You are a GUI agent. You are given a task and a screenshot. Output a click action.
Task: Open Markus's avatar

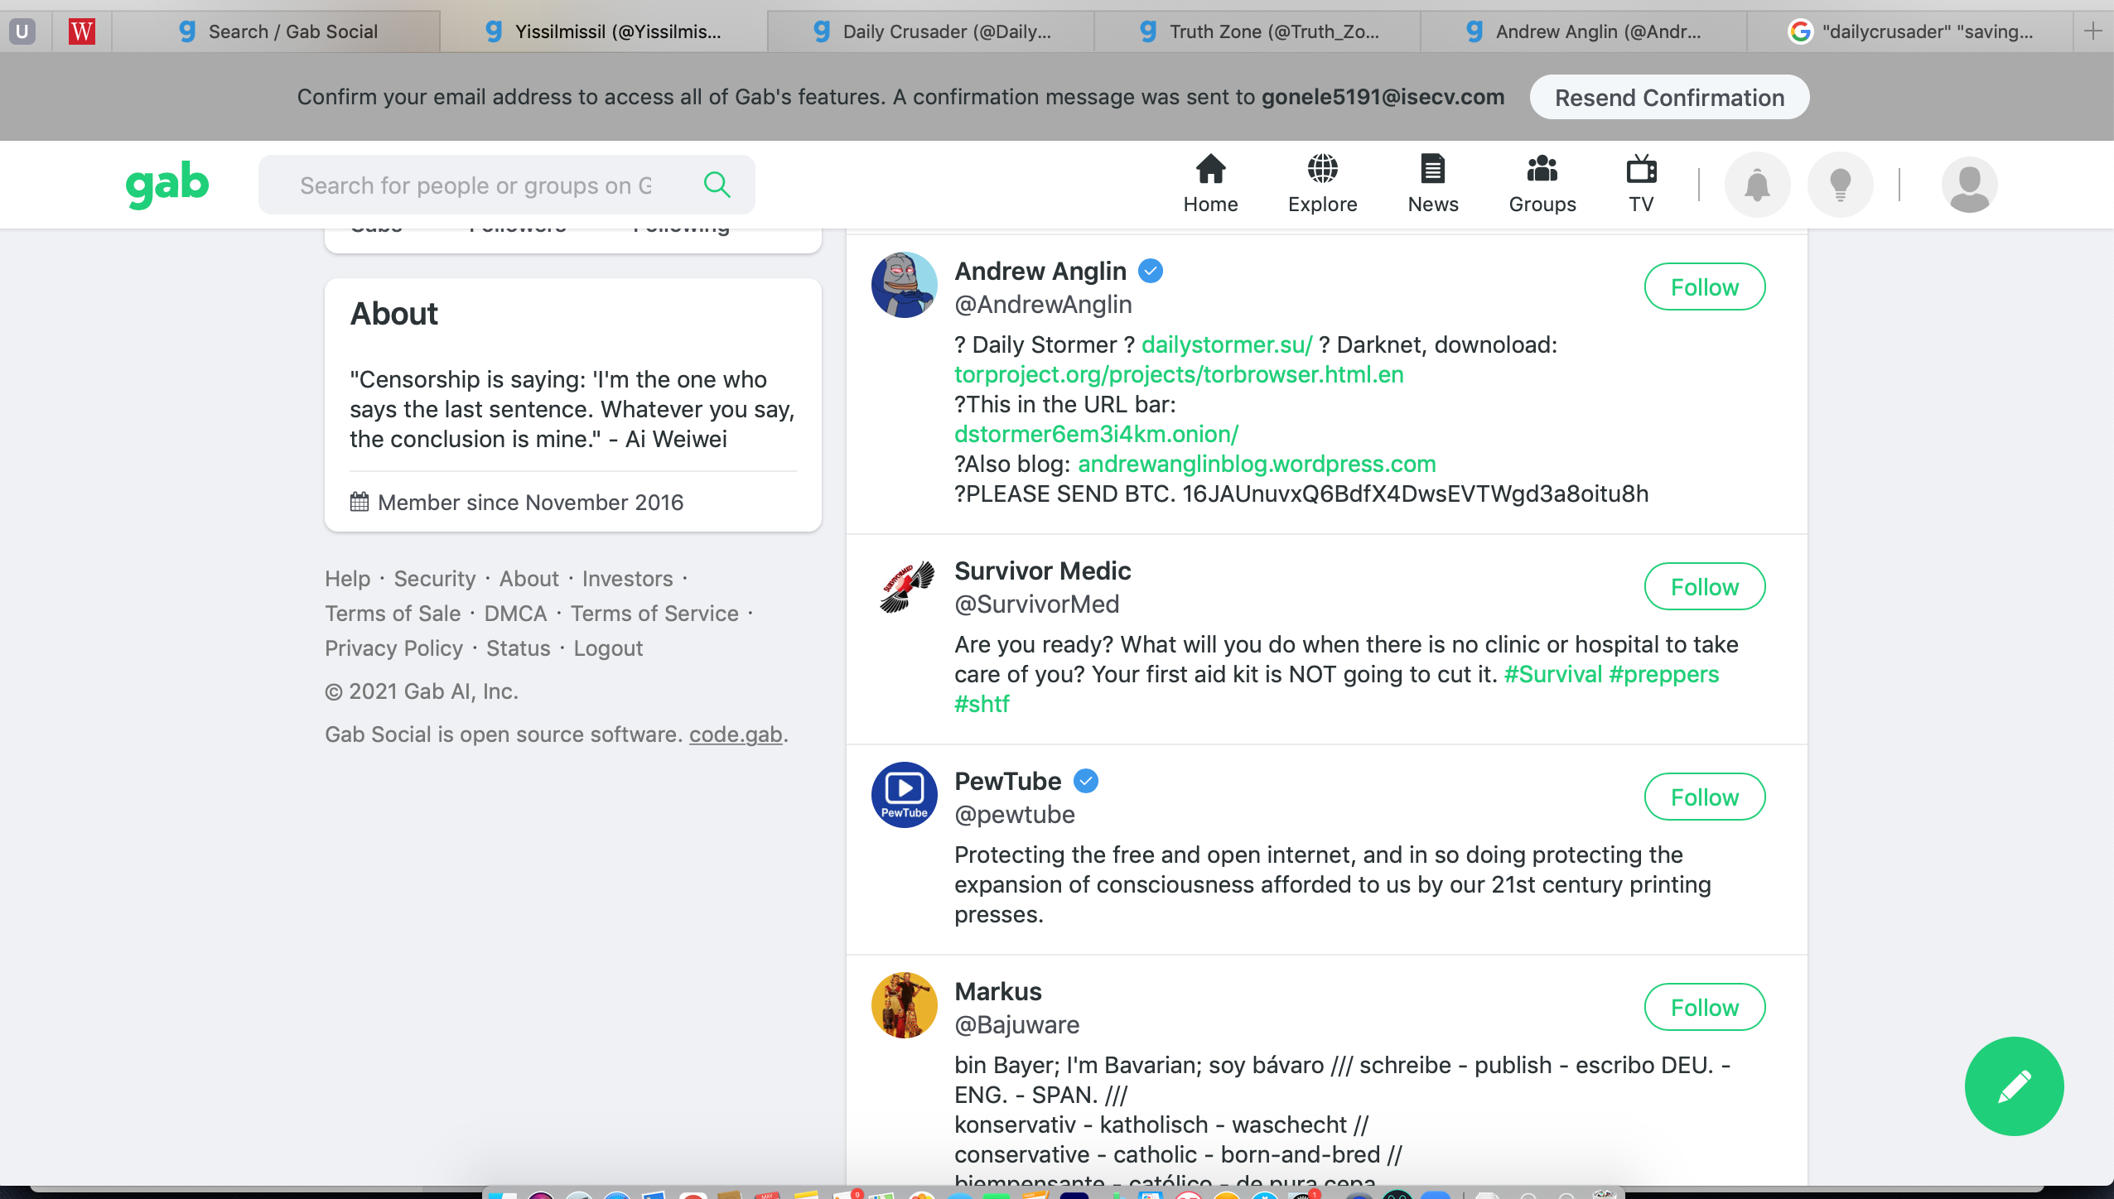point(904,1005)
